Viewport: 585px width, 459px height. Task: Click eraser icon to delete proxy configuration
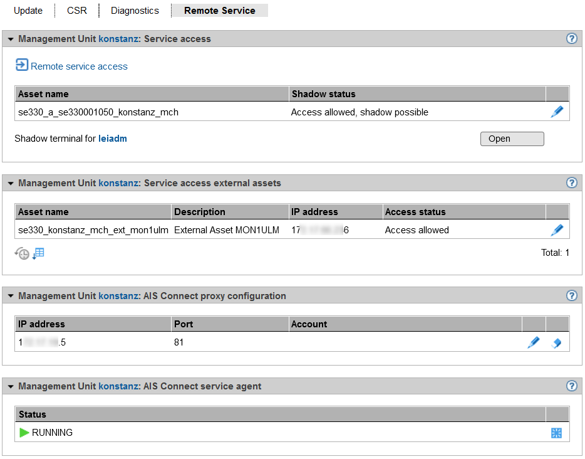pyautogui.click(x=556, y=343)
